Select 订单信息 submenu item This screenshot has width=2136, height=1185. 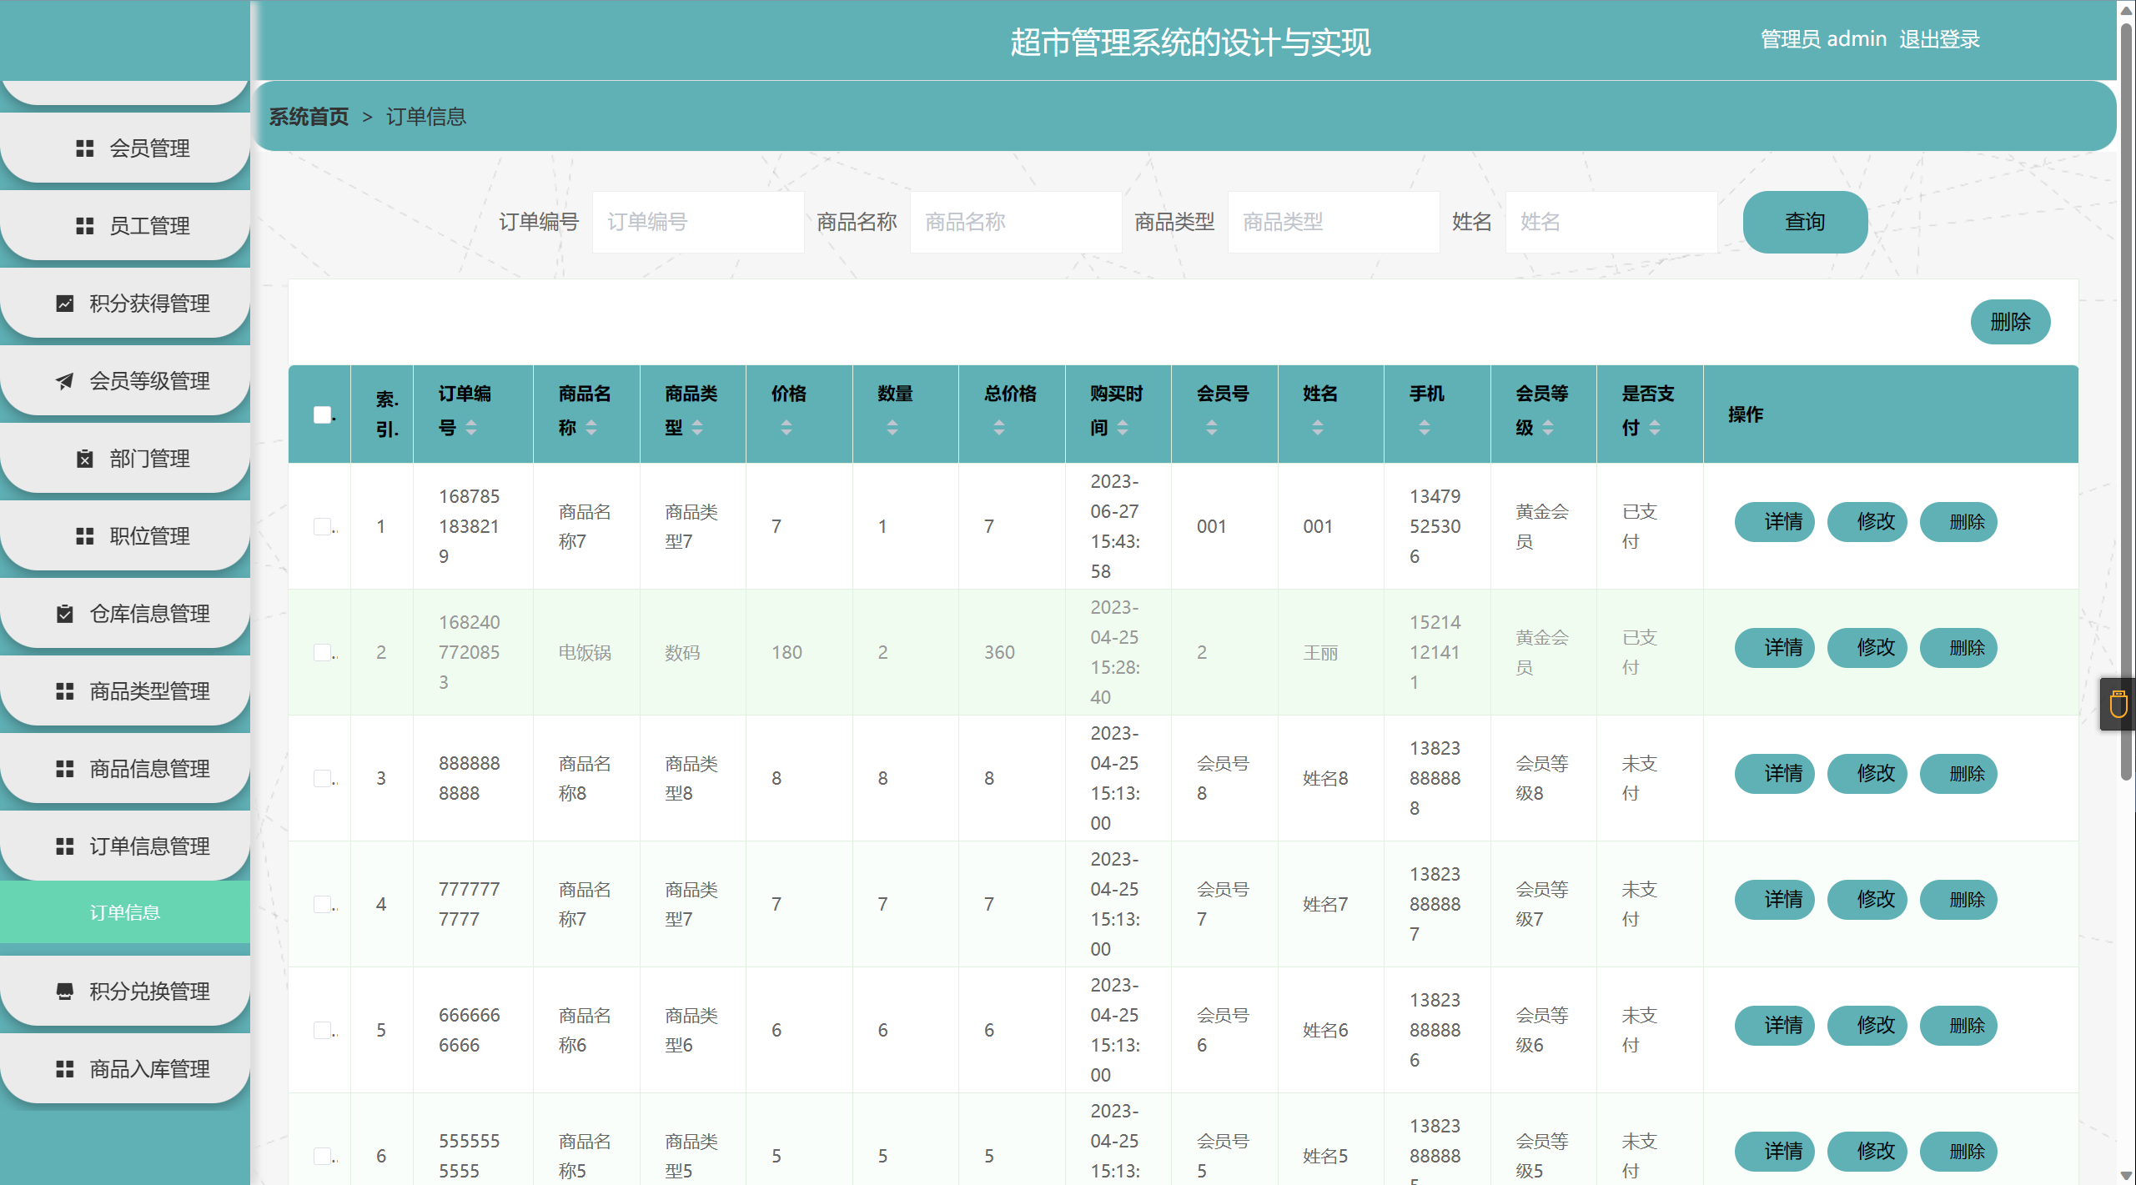(x=125, y=912)
